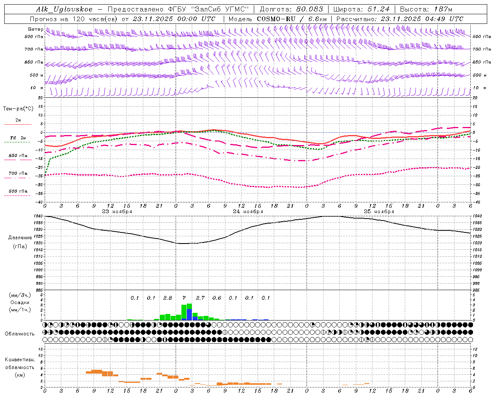Click the 'Высота: 187м' elevation text
Image resolution: width=493 pixels, height=394 pixels.
(x=426, y=9)
